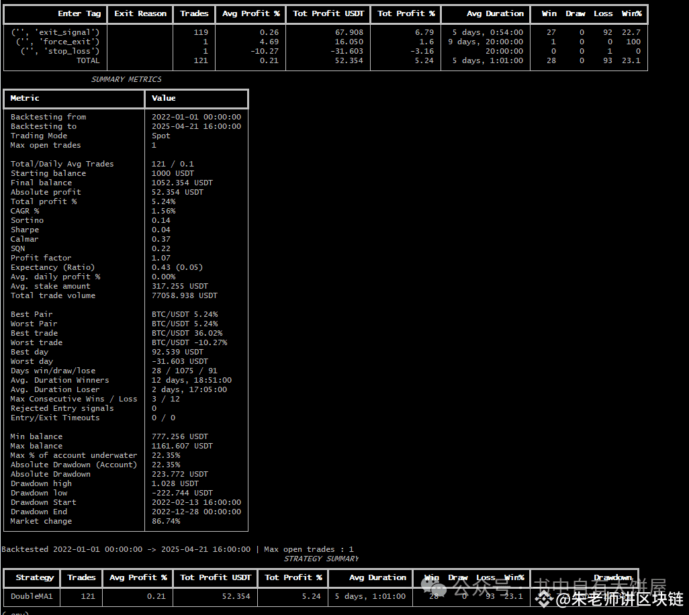689x615 pixels.
Task: Click the 'Metric' column header
Action: tap(25, 99)
